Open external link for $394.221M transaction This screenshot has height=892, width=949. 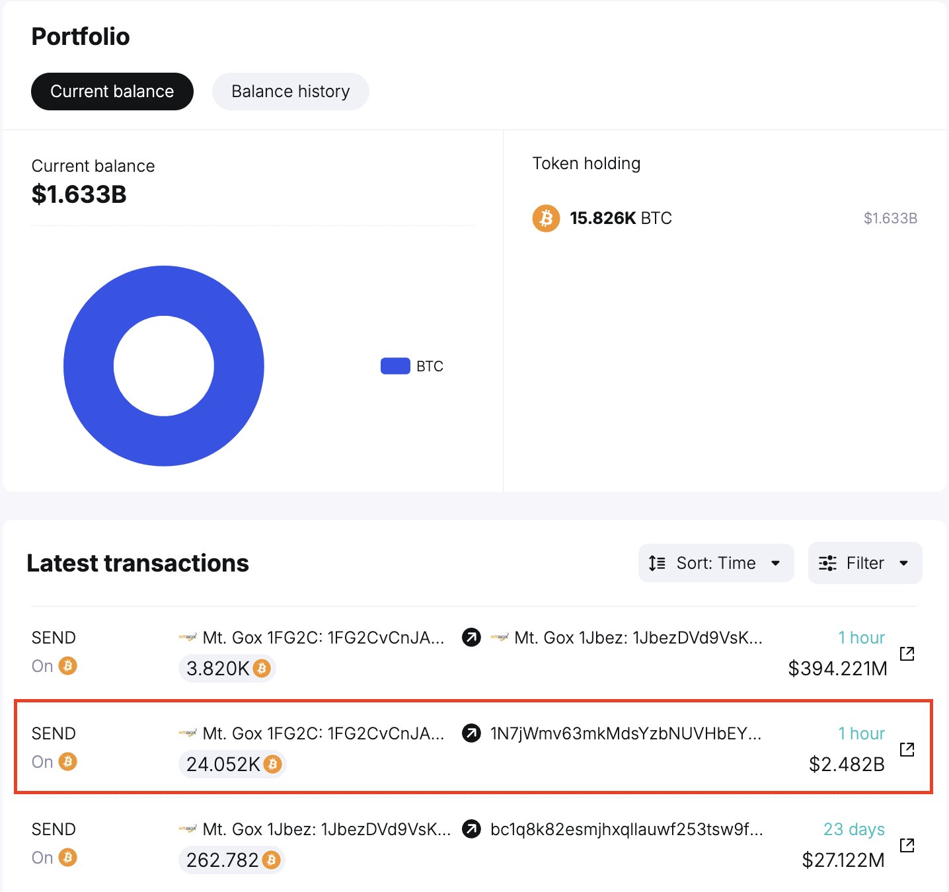[907, 653]
